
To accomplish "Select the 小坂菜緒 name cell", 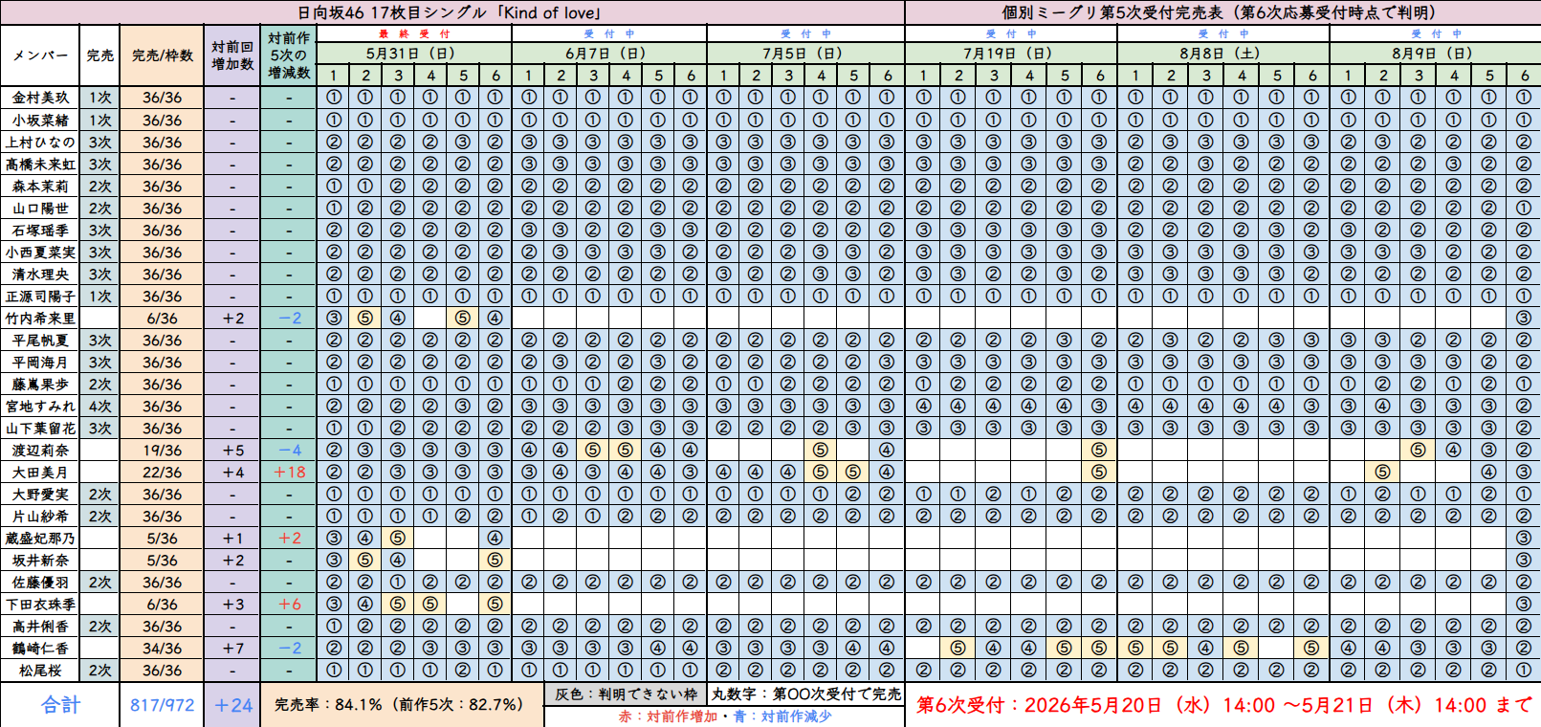I will [x=40, y=120].
